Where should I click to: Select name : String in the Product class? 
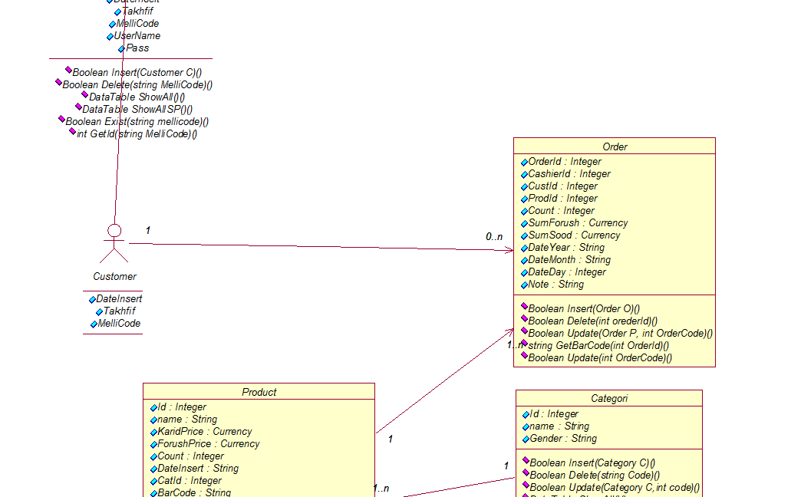tap(187, 419)
